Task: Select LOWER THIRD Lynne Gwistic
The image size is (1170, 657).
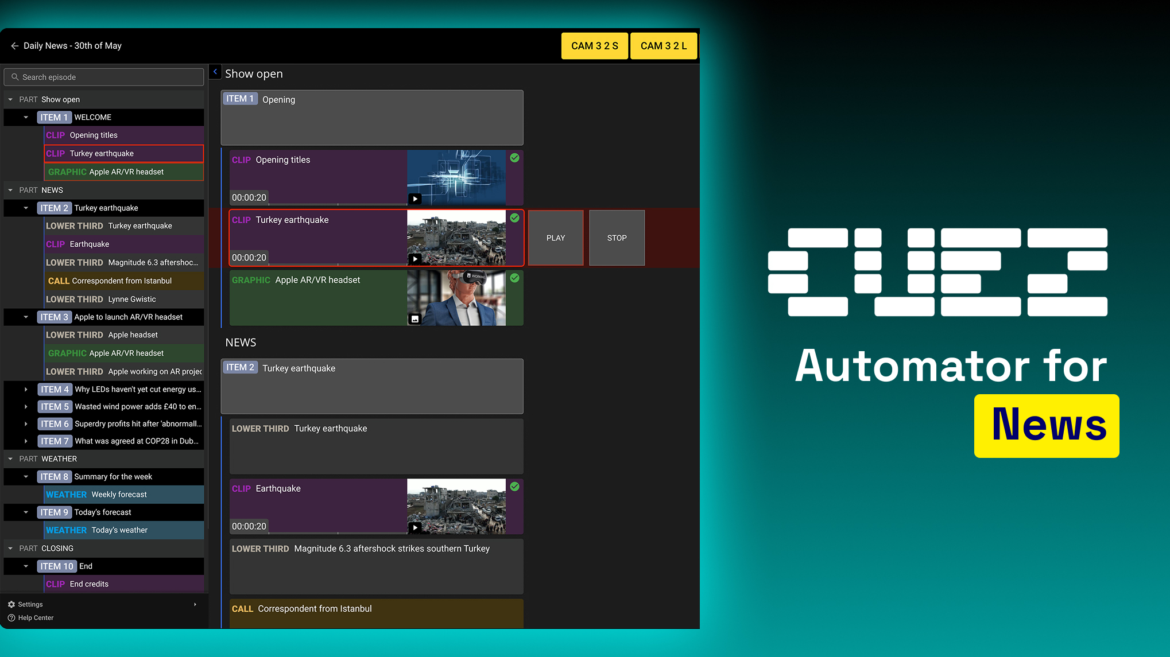Action: (x=124, y=299)
